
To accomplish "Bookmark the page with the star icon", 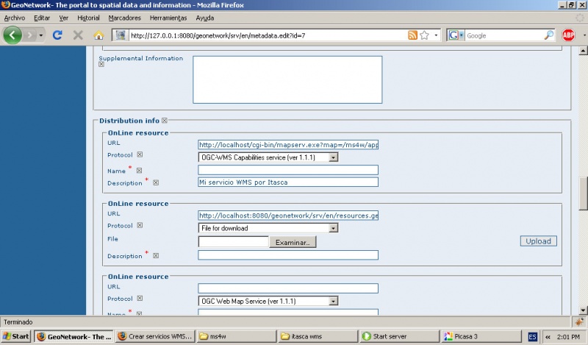I will pos(425,35).
